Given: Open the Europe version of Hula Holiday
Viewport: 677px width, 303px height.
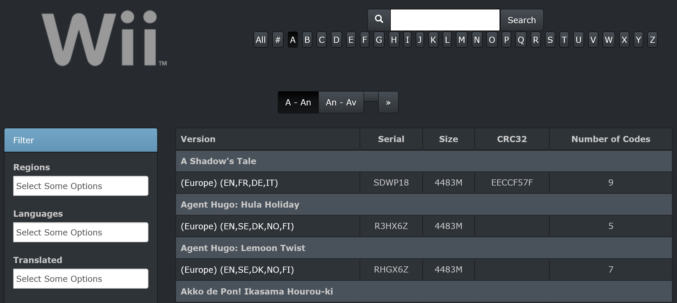Looking at the screenshot, I should tap(237, 226).
